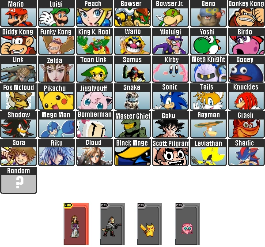The image size is (265, 247).
Task: Select Scott Pilgrim character
Action: point(170,153)
